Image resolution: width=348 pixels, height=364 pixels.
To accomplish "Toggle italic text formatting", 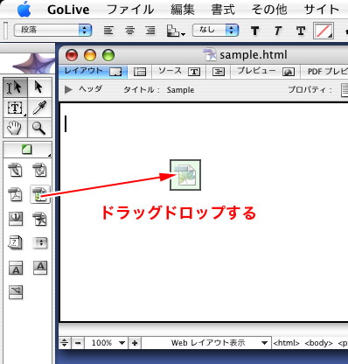I will click(x=277, y=31).
